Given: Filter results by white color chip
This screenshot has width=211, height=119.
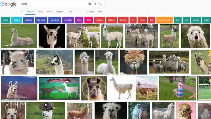Looking at the screenshot, I should (207, 20).
